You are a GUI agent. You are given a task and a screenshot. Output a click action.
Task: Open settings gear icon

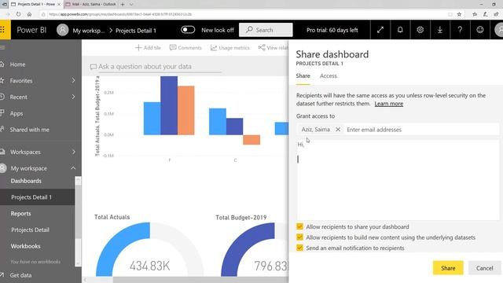[x=420, y=30]
